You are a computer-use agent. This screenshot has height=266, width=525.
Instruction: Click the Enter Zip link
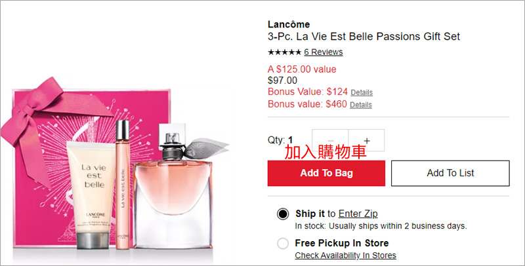[358, 214]
